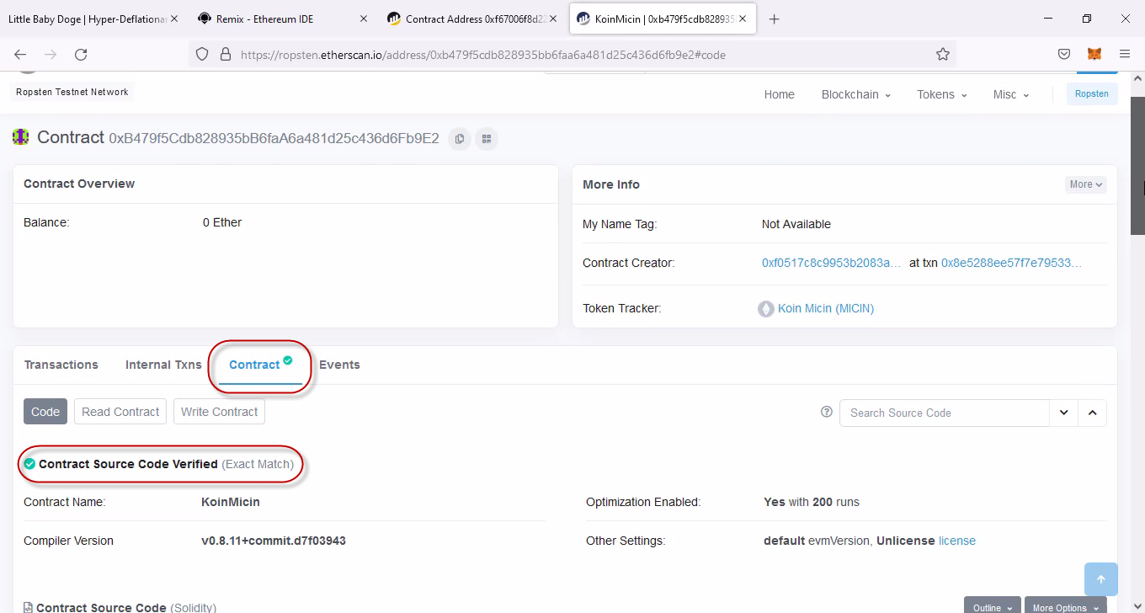The width and height of the screenshot is (1145, 613).
Task: Go forward with the browser forward arrow
Action: pos(51,54)
